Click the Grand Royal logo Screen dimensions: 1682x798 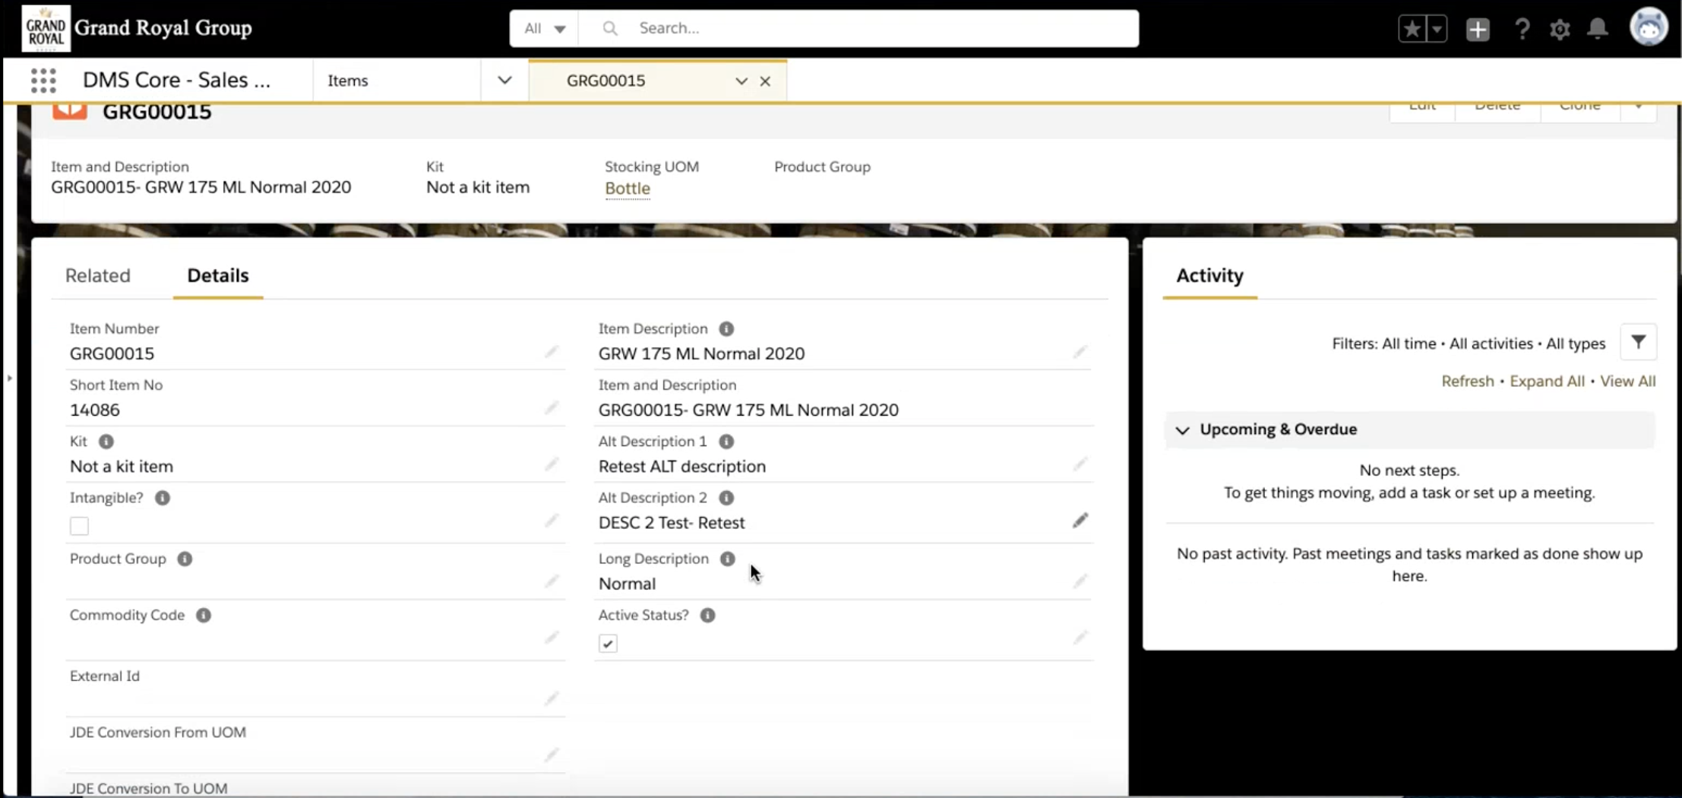(46, 28)
